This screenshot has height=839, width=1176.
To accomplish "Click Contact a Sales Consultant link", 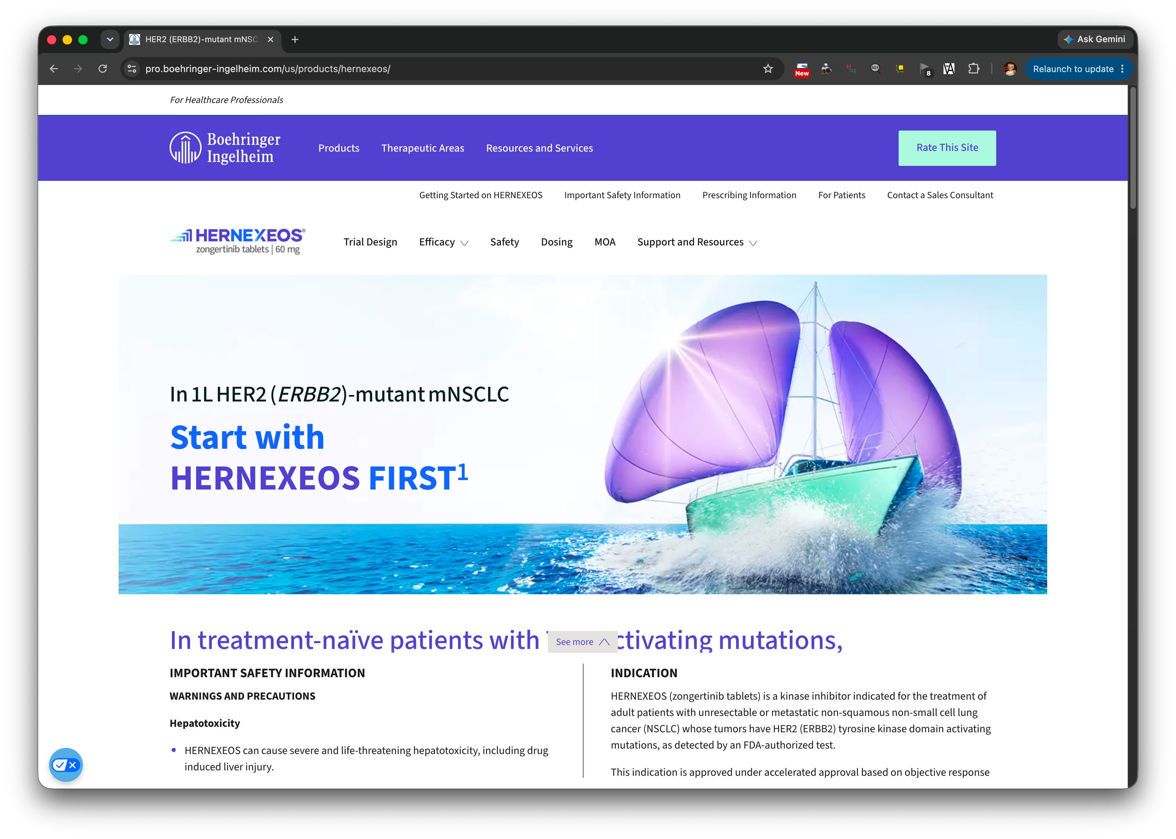I will click(x=940, y=195).
